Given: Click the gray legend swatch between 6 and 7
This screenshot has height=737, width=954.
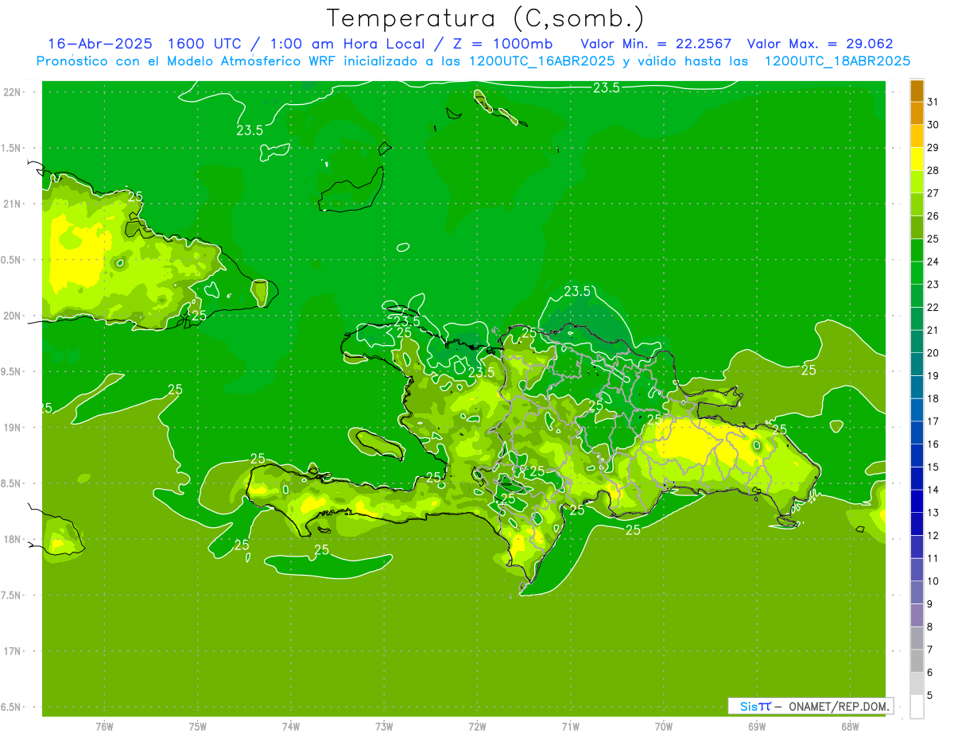Looking at the screenshot, I should tap(917, 661).
